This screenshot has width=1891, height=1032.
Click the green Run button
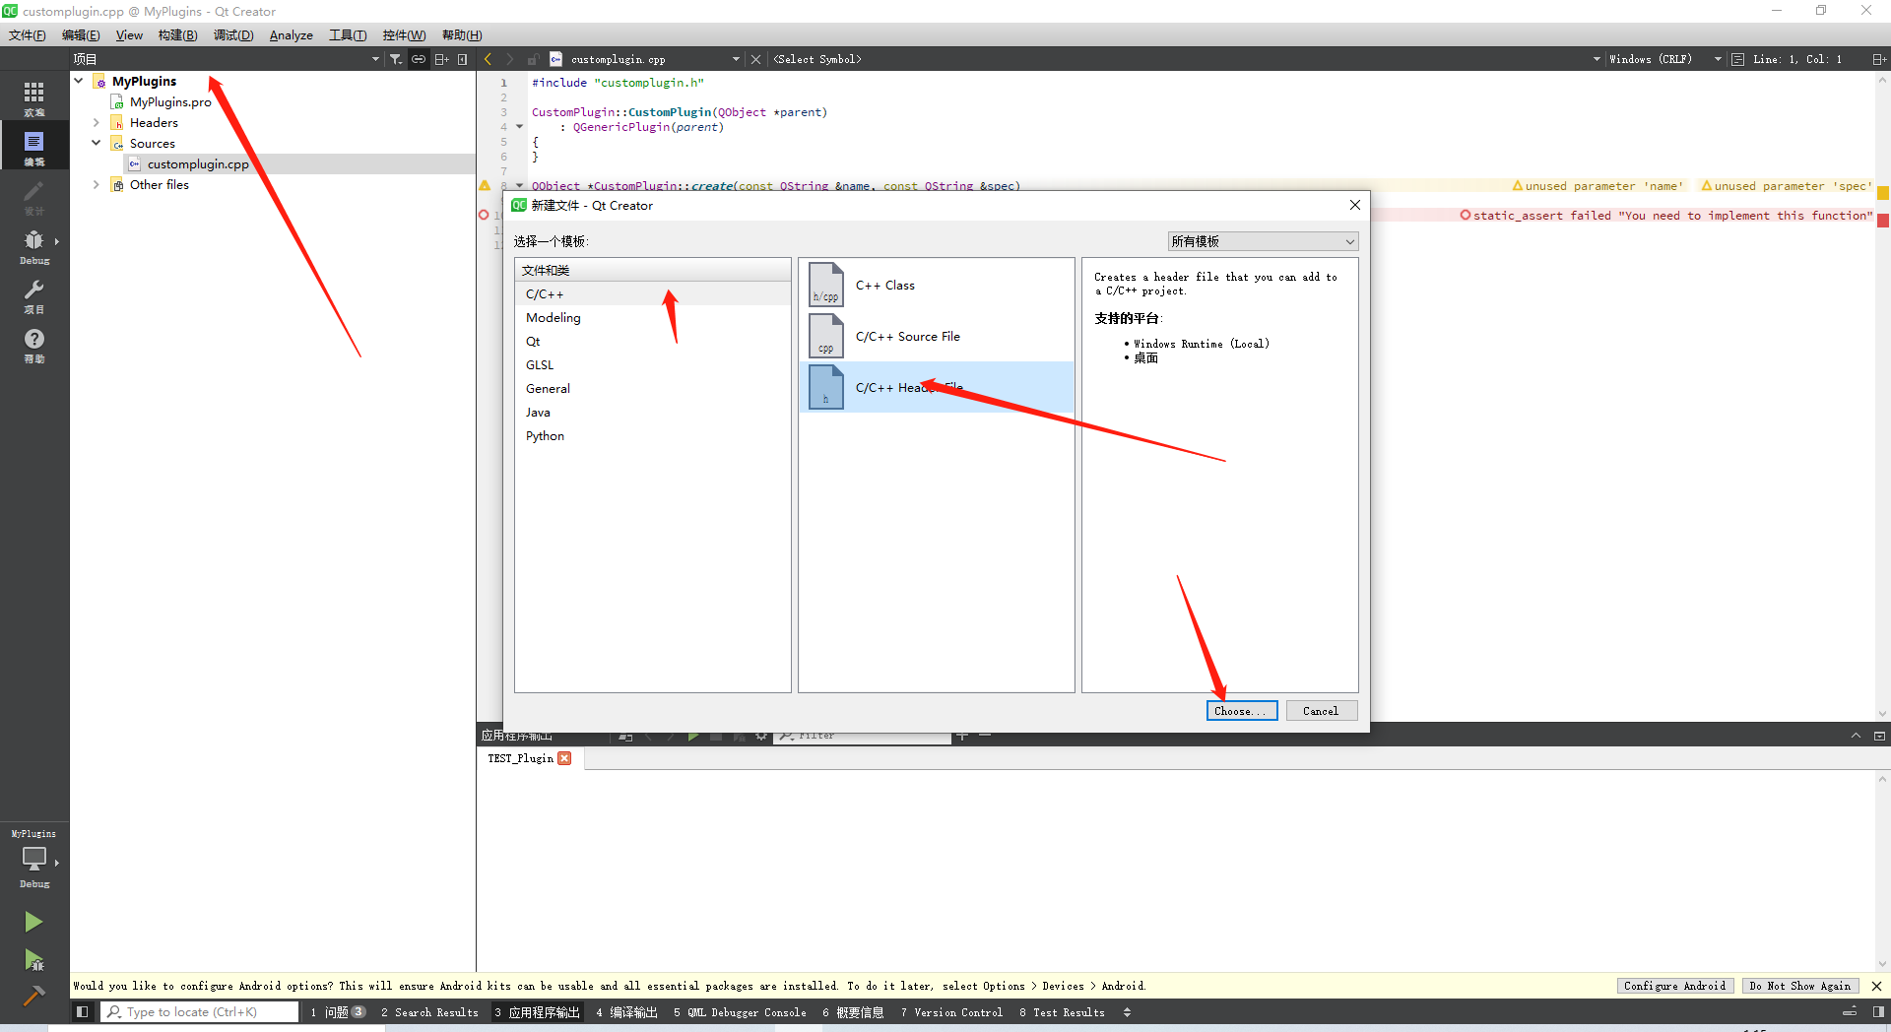(33, 921)
